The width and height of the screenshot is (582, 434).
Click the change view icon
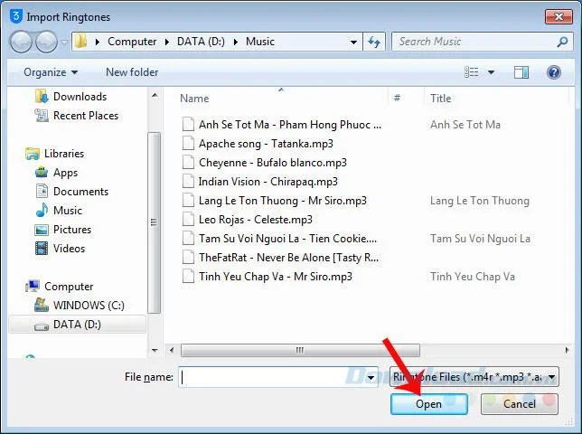click(472, 72)
